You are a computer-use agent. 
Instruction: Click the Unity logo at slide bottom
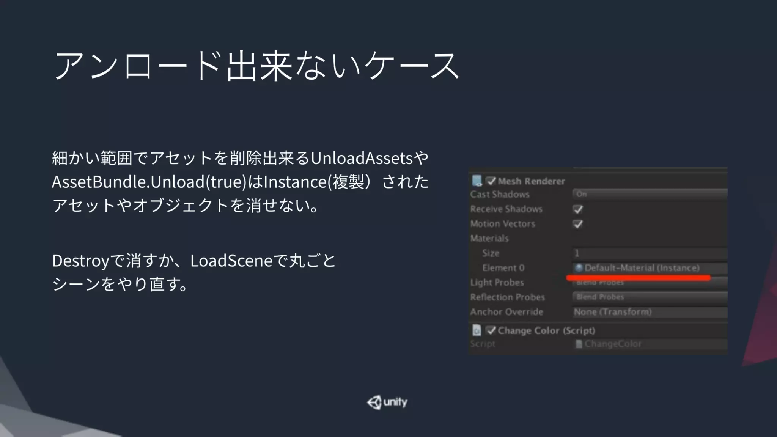tap(387, 402)
